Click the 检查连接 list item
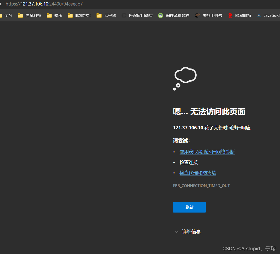 click(x=189, y=162)
